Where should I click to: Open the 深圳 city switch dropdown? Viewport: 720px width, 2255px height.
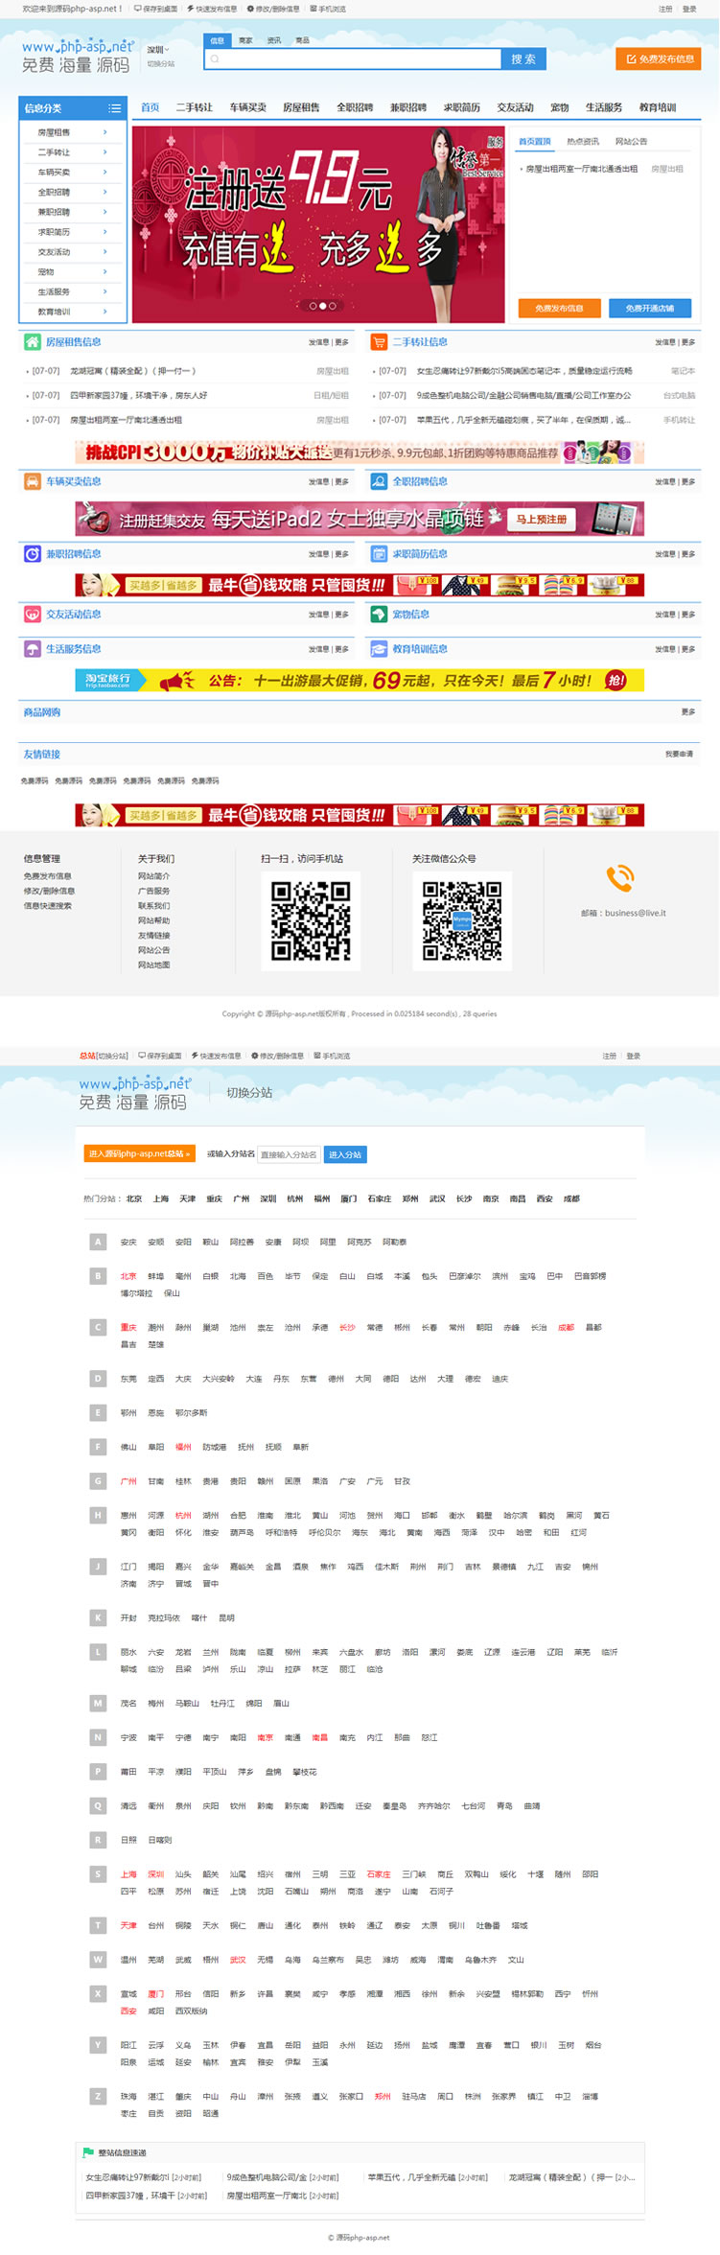[x=158, y=50]
